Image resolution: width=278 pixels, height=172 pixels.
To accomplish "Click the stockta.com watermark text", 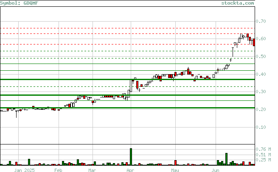I will (x=238, y=3).
